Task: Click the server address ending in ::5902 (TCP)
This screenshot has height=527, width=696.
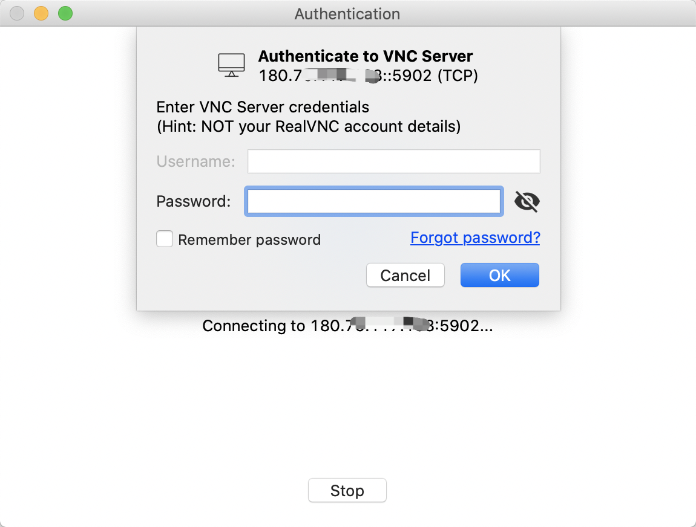Action: [368, 76]
